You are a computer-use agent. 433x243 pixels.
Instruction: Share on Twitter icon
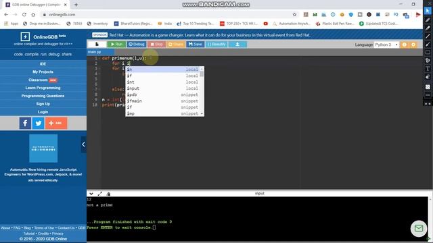38,123
